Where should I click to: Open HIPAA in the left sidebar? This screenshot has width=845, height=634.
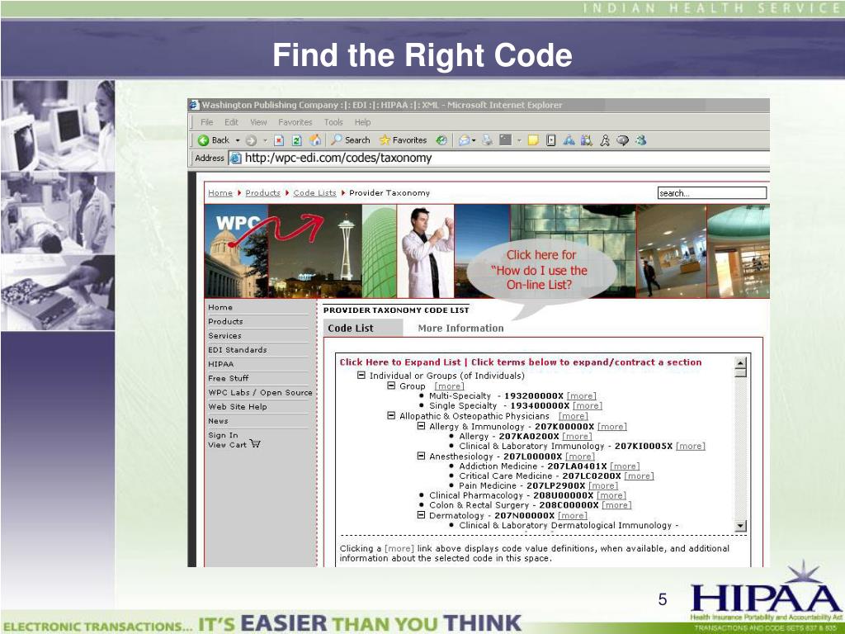[221, 364]
